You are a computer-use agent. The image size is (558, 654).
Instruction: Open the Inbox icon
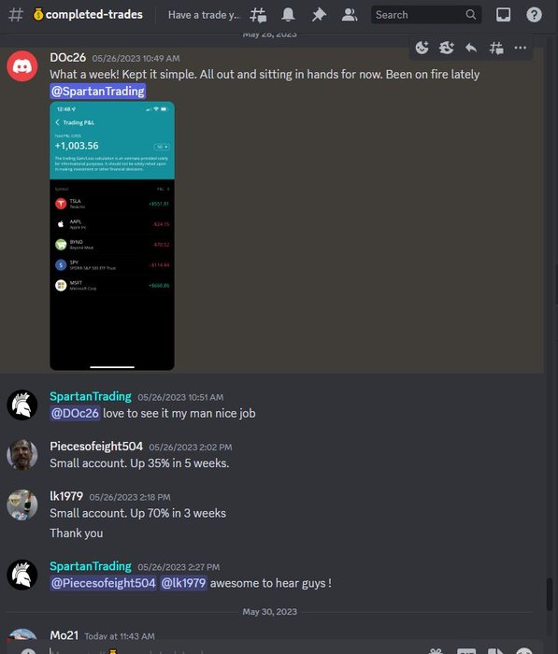pos(503,15)
